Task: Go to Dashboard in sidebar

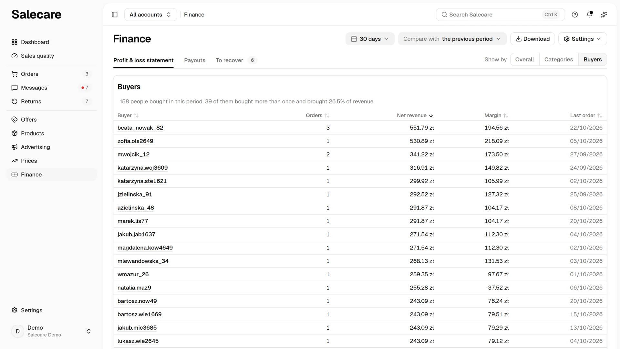Action: click(x=52, y=42)
